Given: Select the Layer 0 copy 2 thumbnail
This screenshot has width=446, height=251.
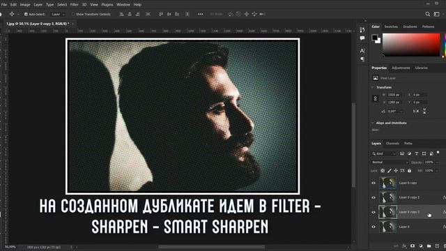Looking at the screenshot, I should [x=387, y=197].
